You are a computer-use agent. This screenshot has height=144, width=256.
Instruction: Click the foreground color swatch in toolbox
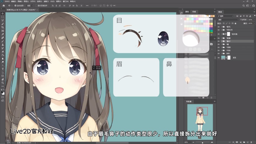[x=2, y=92]
